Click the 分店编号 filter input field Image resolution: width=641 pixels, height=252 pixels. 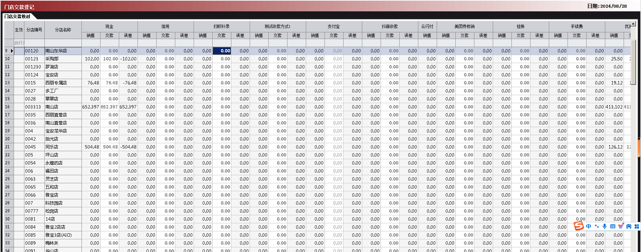(x=34, y=43)
